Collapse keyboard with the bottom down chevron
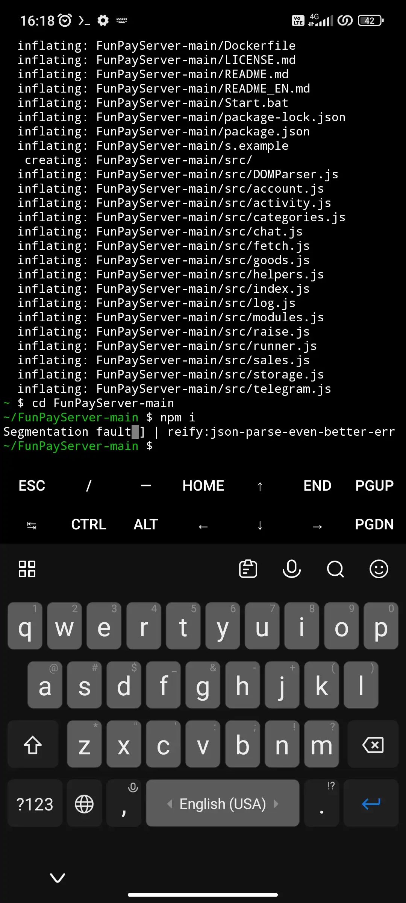The width and height of the screenshot is (406, 903). tap(58, 878)
